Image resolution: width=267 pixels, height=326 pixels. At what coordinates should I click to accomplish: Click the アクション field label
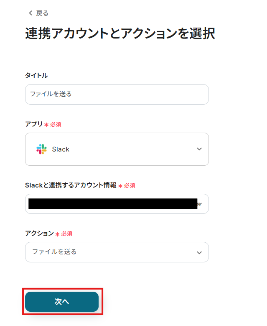pos(39,234)
